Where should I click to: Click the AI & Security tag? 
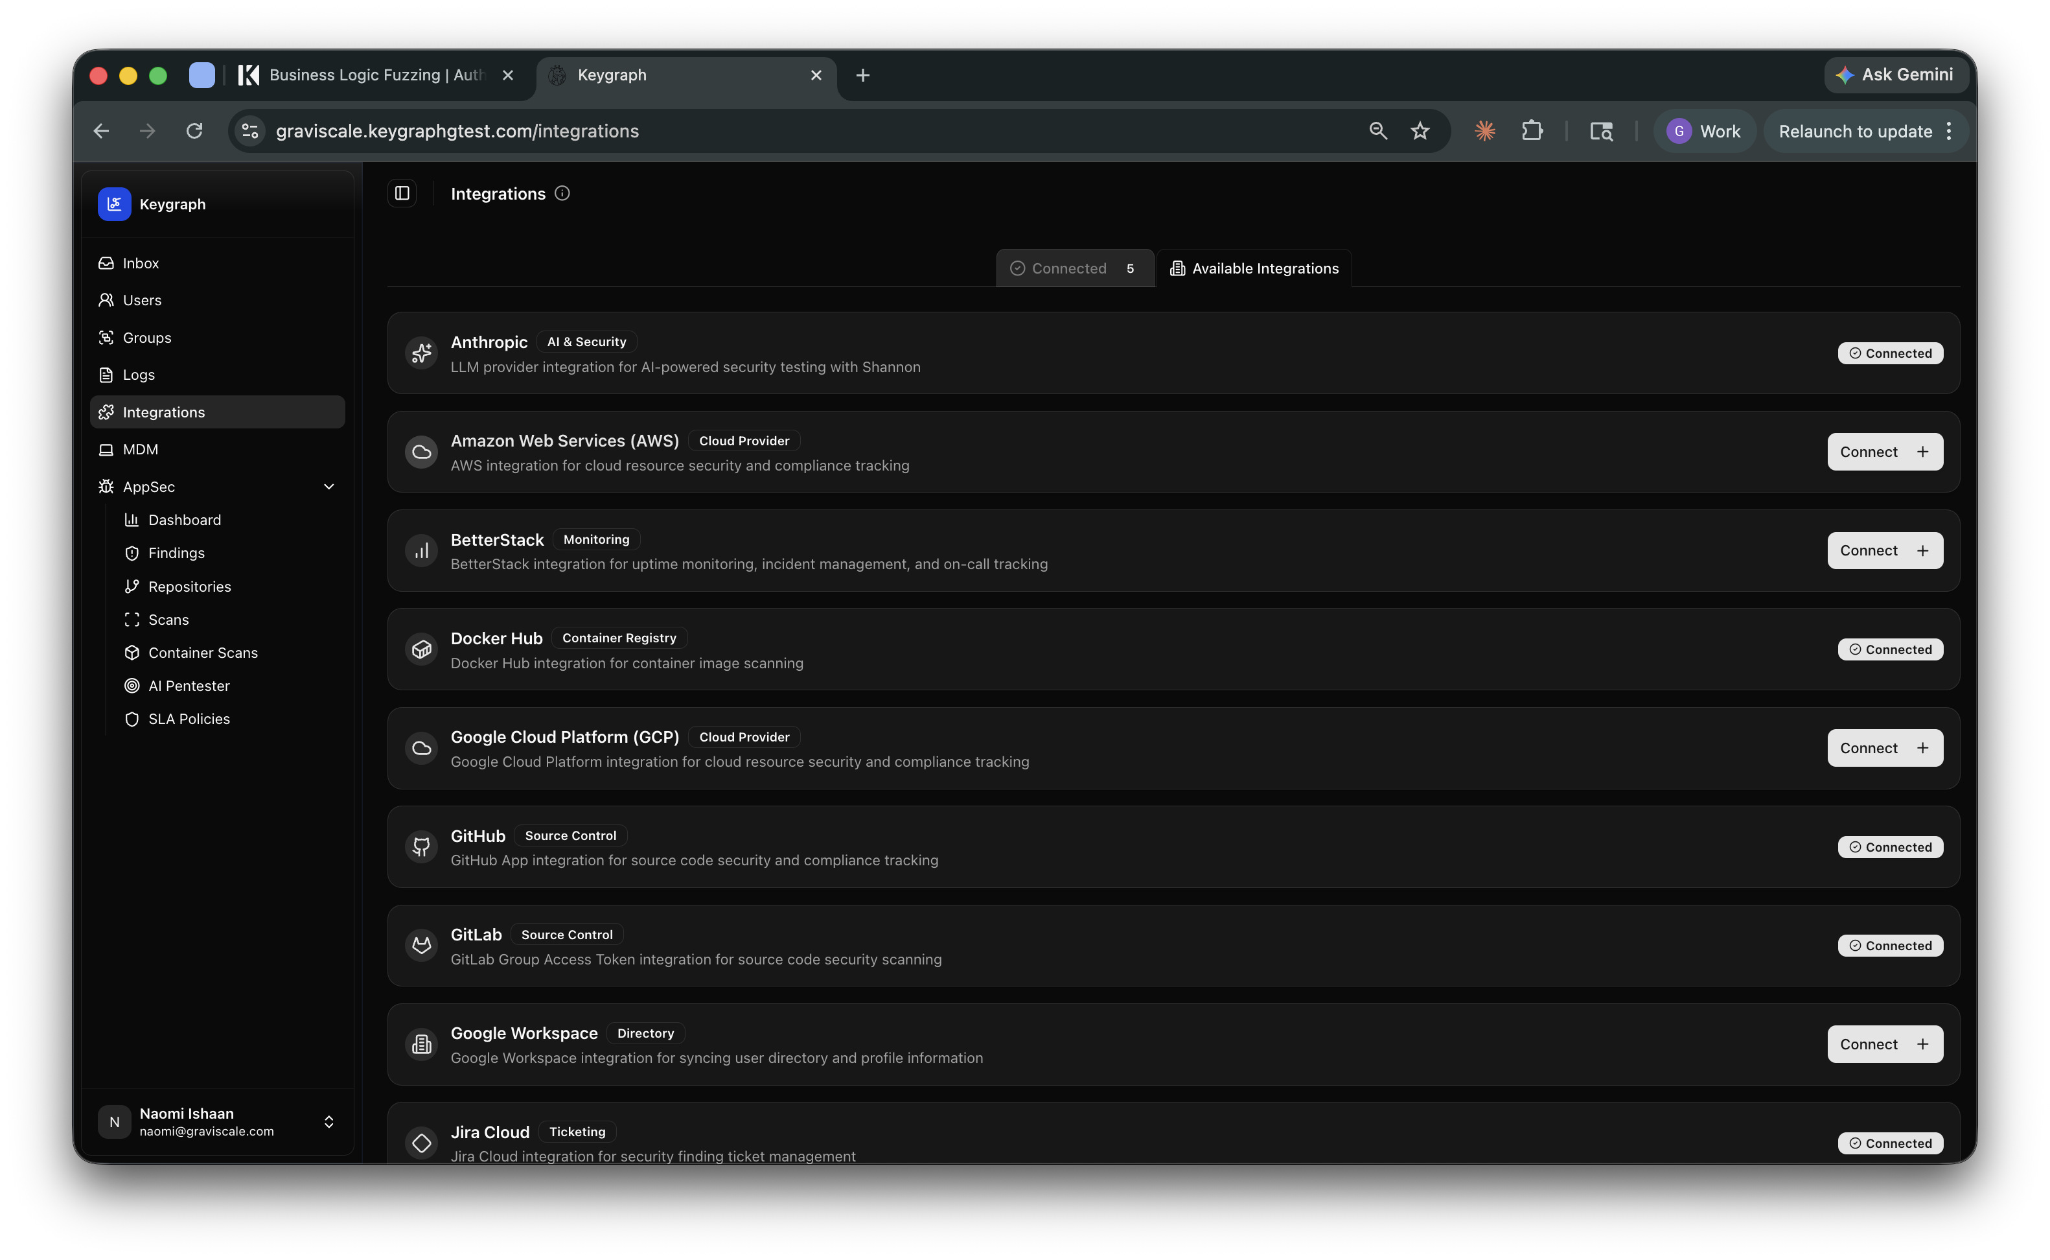point(586,342)
